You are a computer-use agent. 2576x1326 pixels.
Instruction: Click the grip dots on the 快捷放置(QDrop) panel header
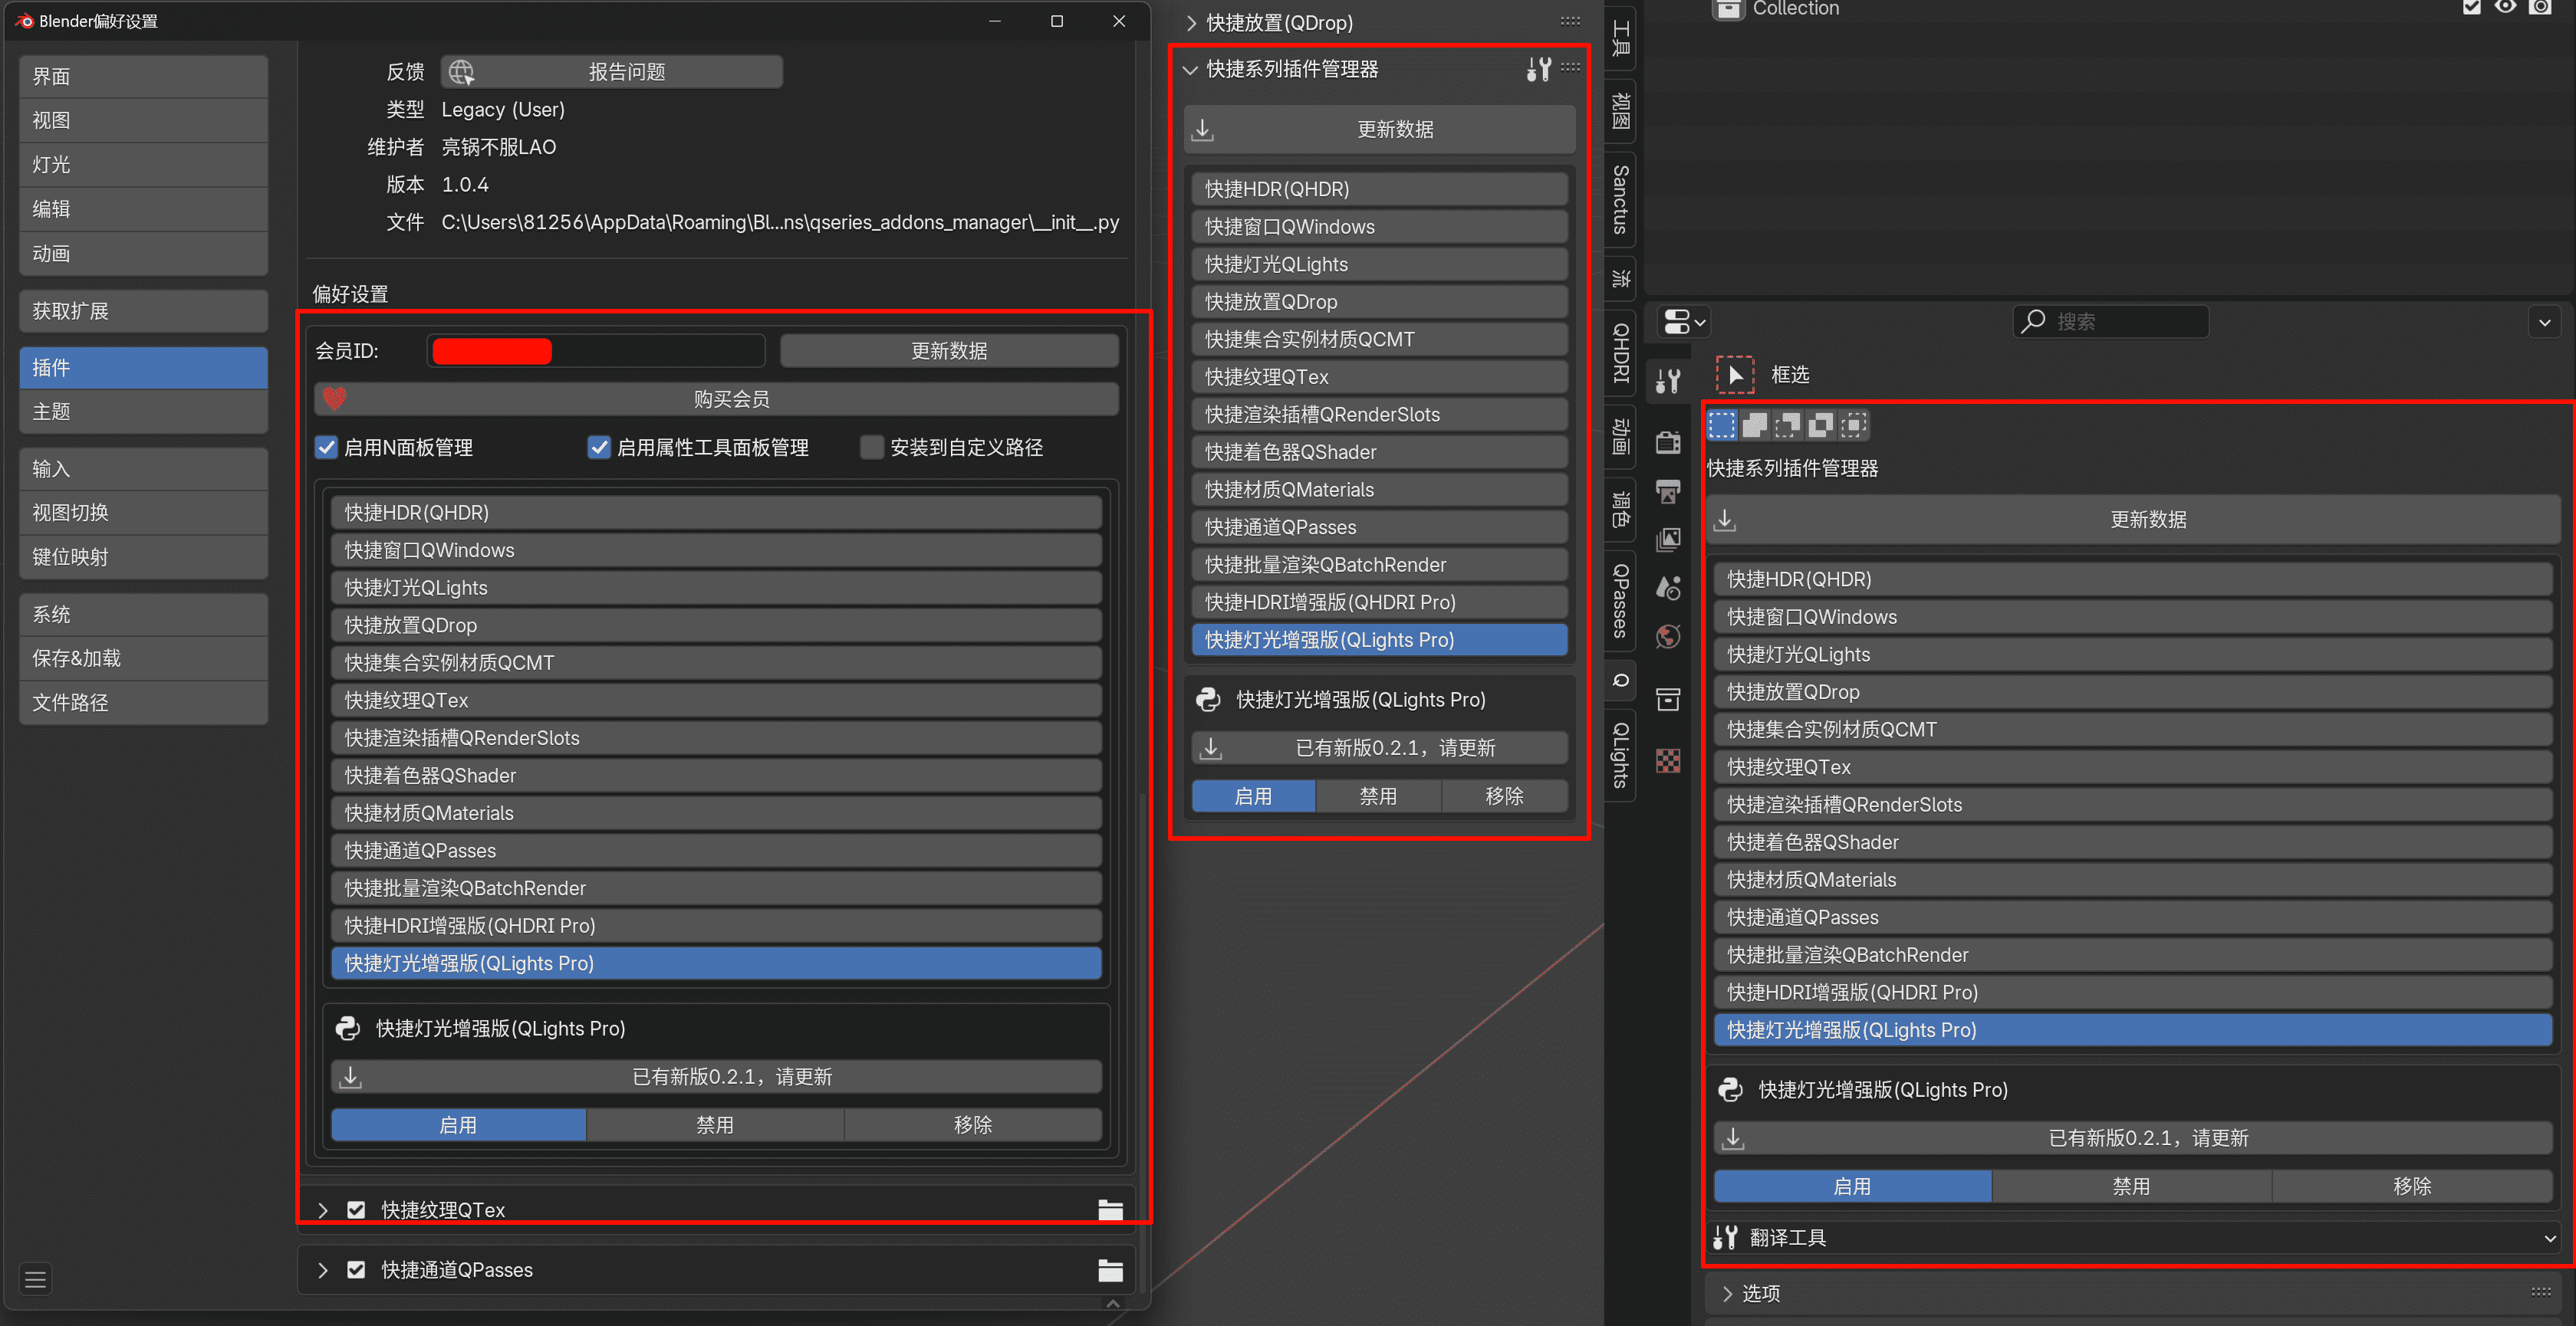coord(1570,21)
